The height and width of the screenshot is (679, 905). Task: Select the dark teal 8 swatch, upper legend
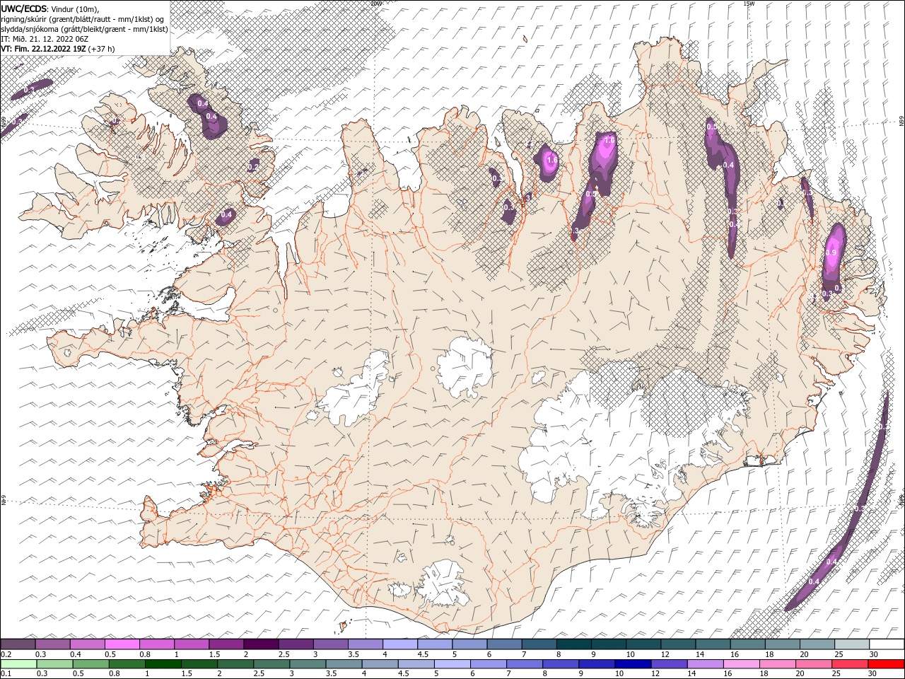[573, 644]
